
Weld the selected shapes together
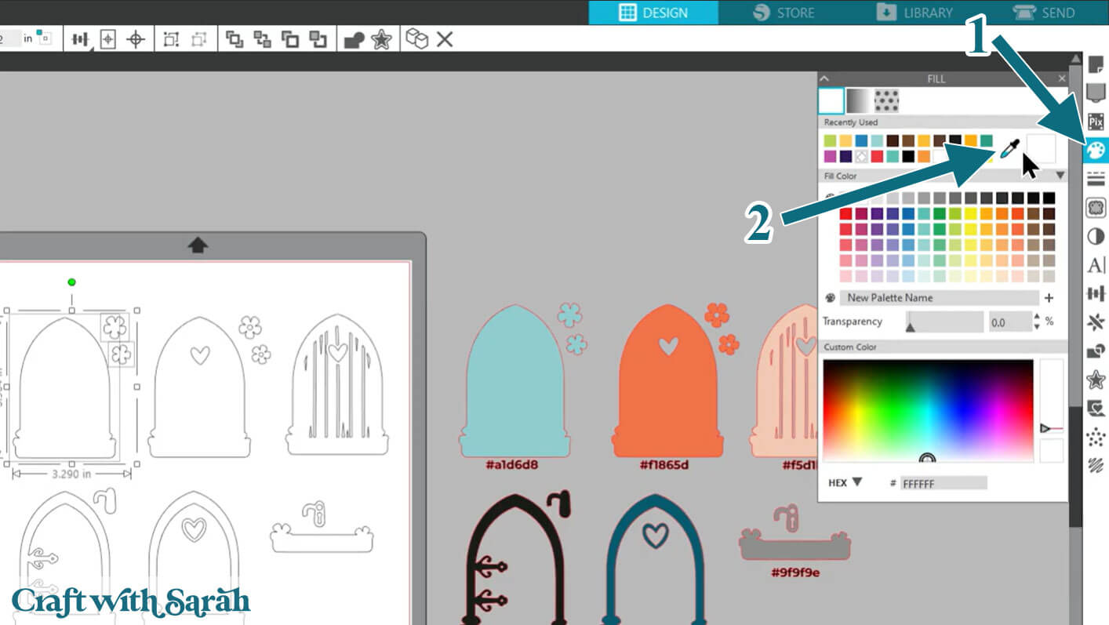coord(354,39)
